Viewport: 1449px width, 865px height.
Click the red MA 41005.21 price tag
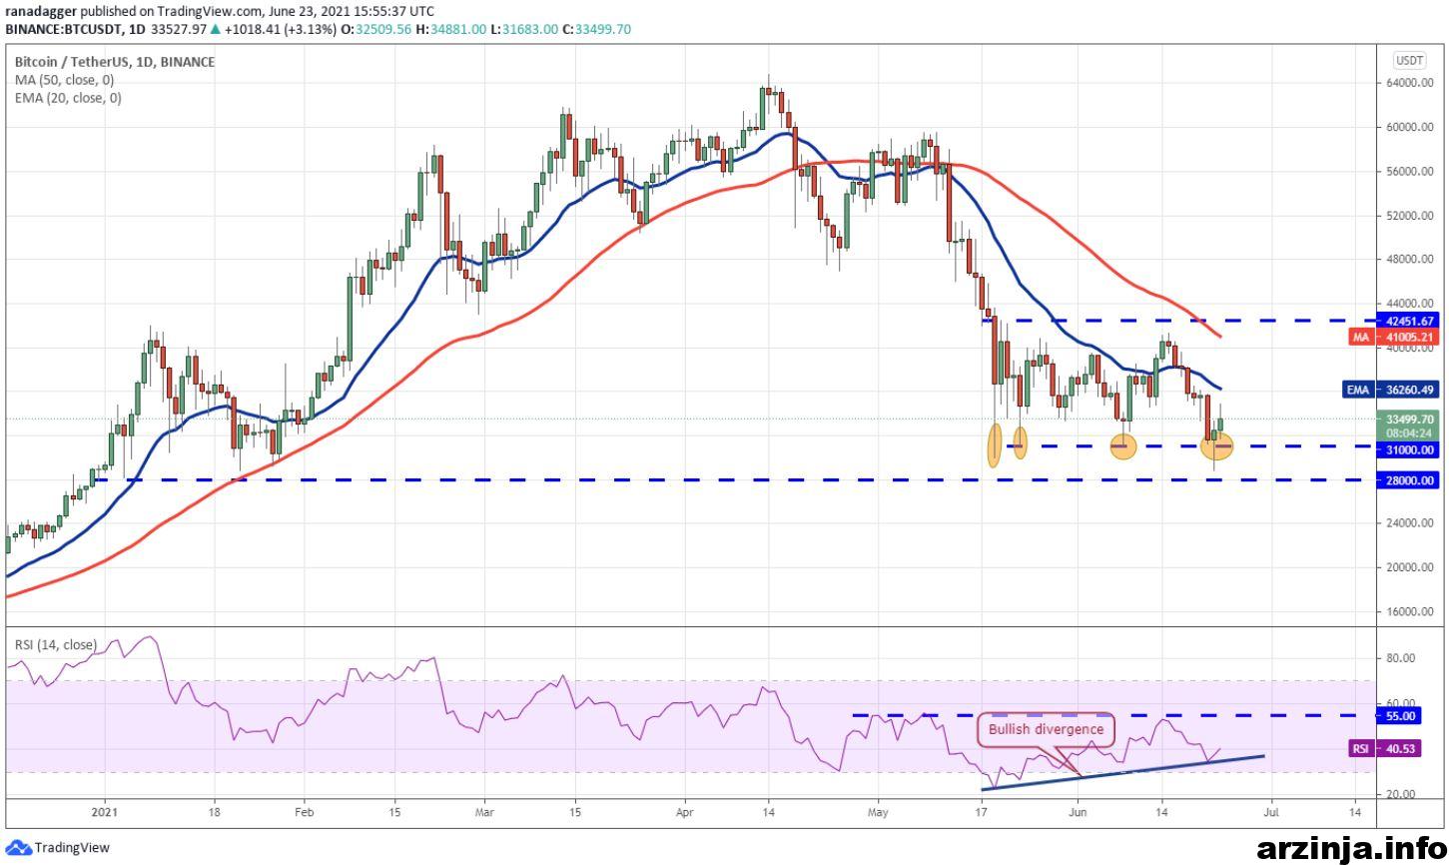1394,338
